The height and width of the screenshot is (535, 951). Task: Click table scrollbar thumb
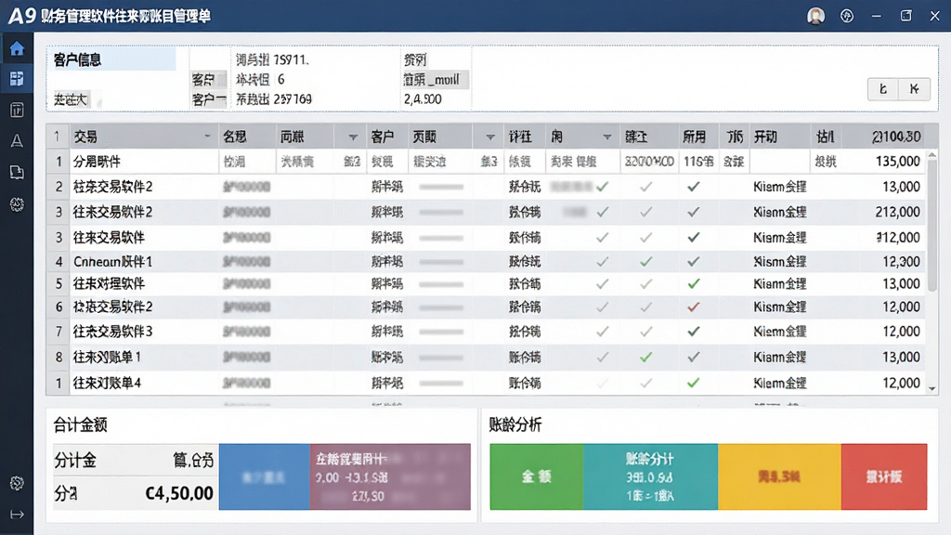pos(932,226)
